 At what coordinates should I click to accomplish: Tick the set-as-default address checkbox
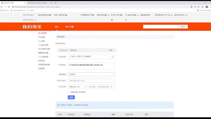[x=69, y=92]
